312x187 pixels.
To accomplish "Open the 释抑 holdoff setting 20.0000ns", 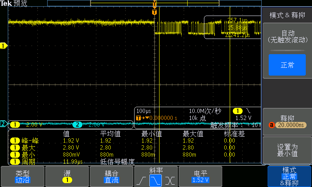I will [287, 122].
